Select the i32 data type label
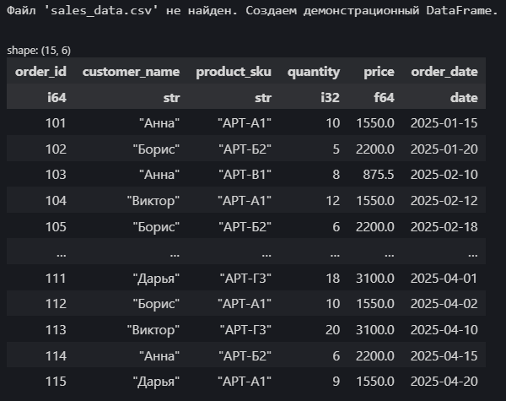The height and width of the screenshot is (401, 506). point(330,97)
